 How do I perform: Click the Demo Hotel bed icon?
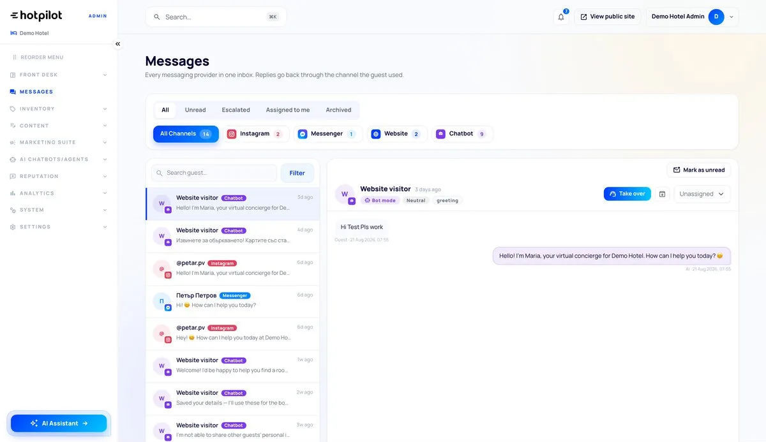click(13, 33)
